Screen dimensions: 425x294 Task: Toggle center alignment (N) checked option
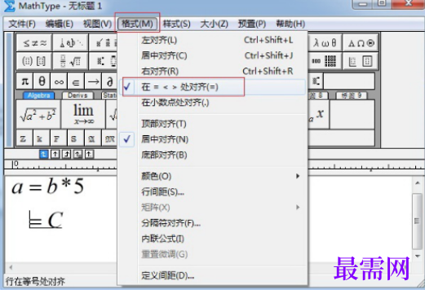(x=212, y=139)
